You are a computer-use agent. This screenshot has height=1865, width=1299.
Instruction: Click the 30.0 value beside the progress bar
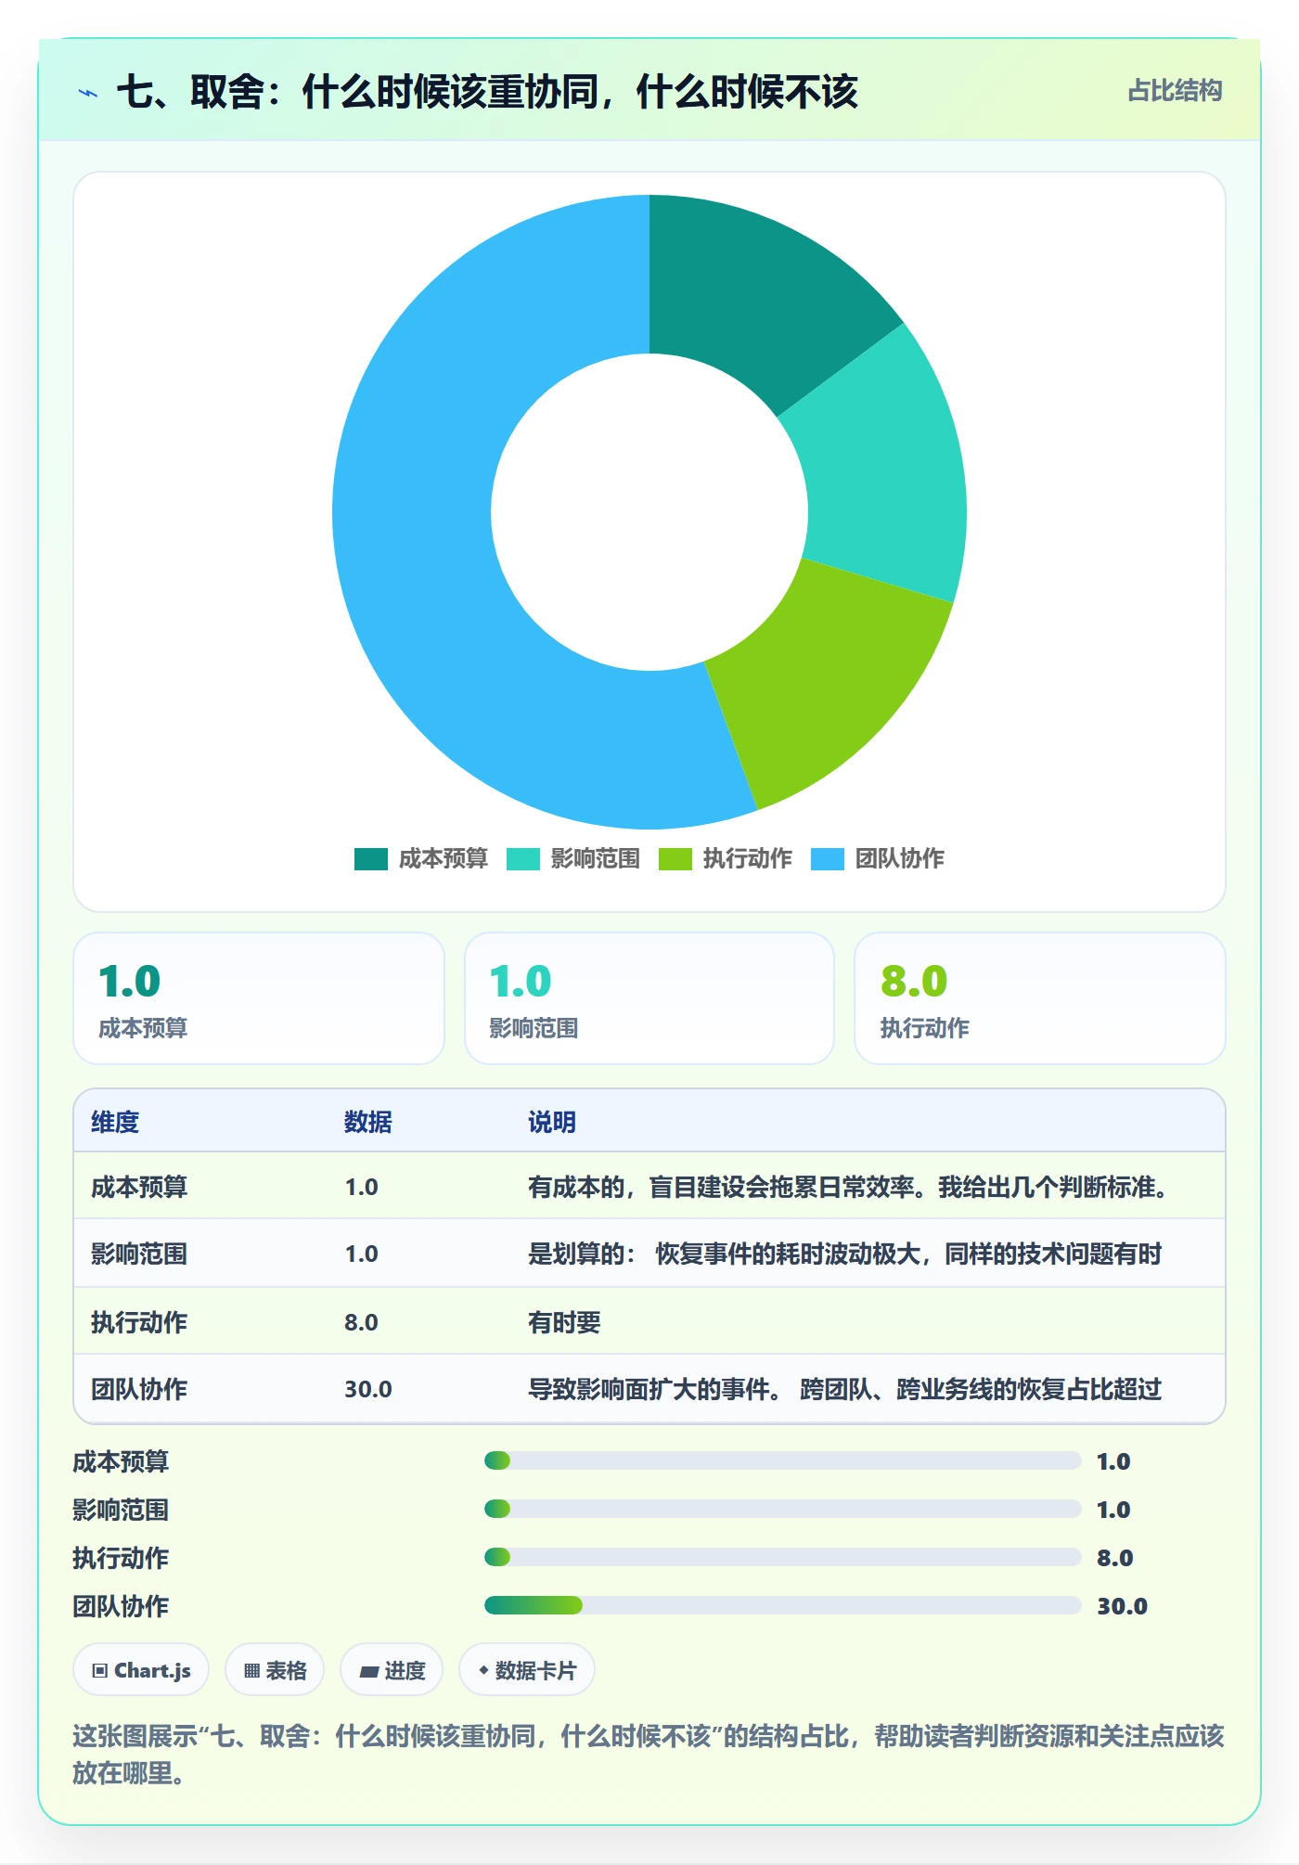click(x=1122, y=1606)
